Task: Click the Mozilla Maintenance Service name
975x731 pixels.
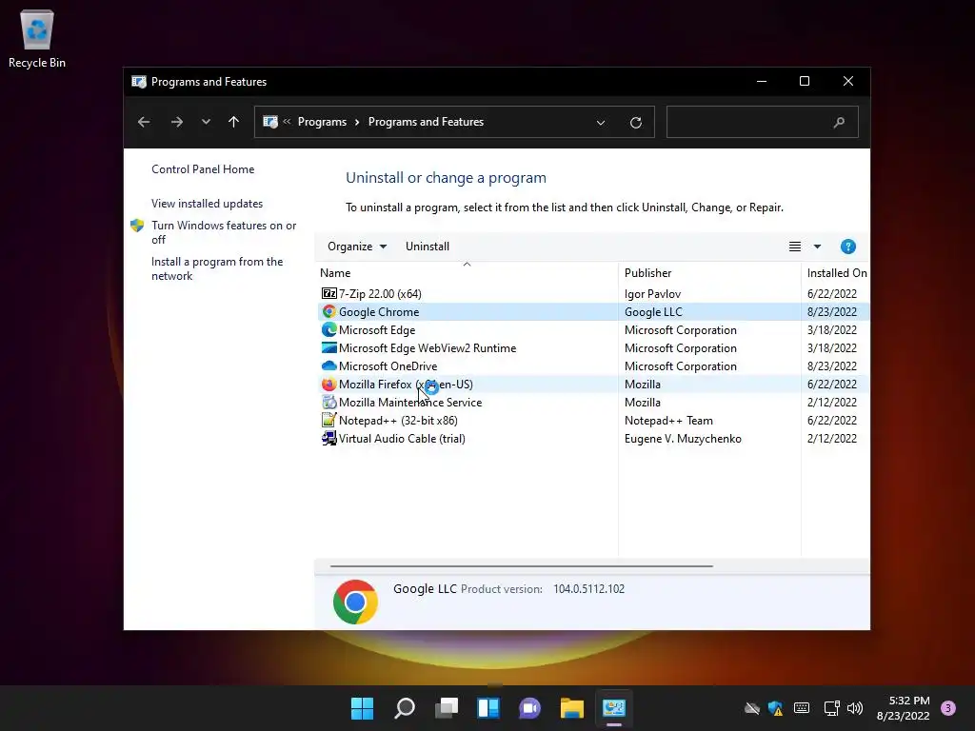Action: coord(410,403)
